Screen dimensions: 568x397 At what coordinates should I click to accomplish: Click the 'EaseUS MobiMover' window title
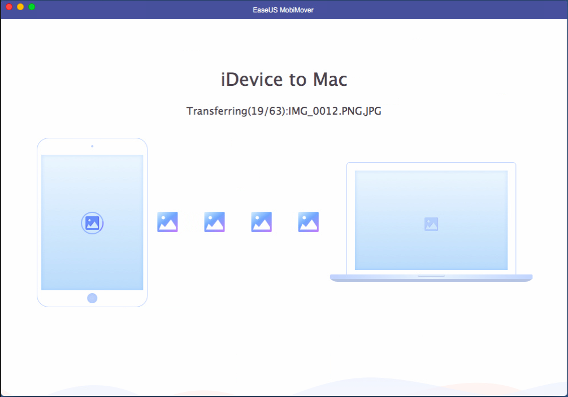coord(283,10)
